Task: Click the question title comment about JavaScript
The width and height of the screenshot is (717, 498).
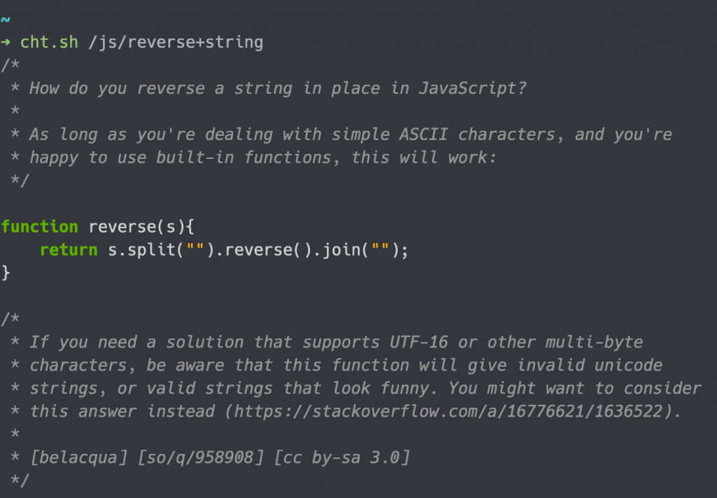Action: click(x=278, y=88)
